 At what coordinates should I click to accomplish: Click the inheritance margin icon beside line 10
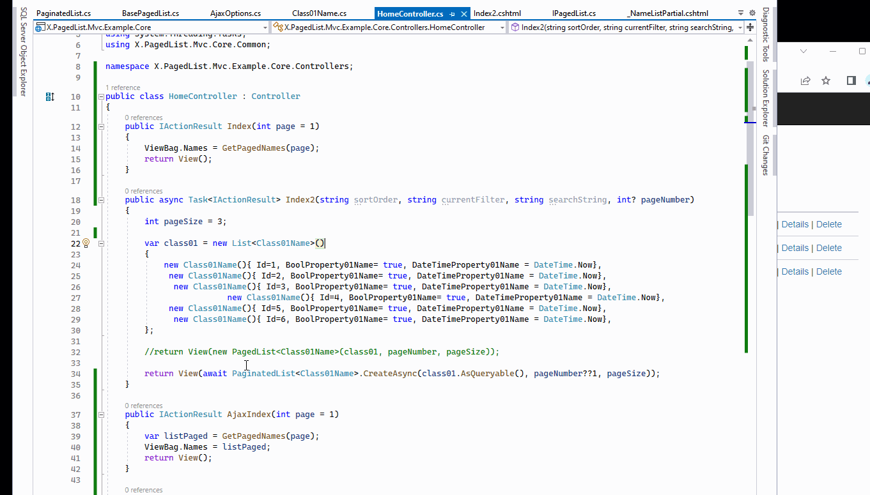50,96
